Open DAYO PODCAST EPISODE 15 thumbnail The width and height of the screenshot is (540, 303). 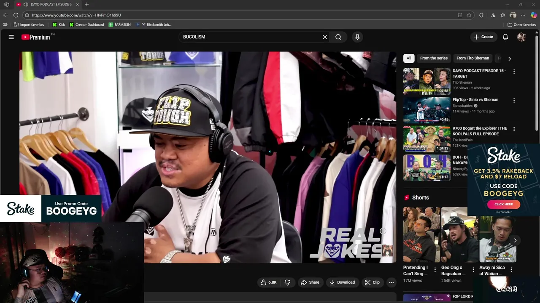click(427, 82)
